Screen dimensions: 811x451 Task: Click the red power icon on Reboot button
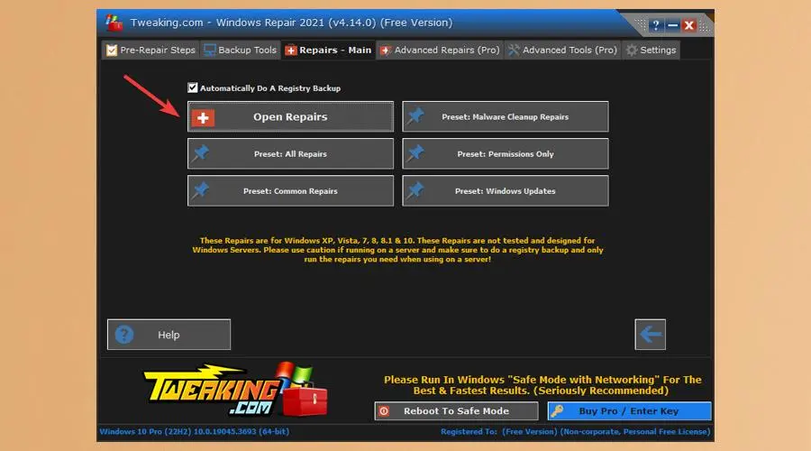pos(384,411)
